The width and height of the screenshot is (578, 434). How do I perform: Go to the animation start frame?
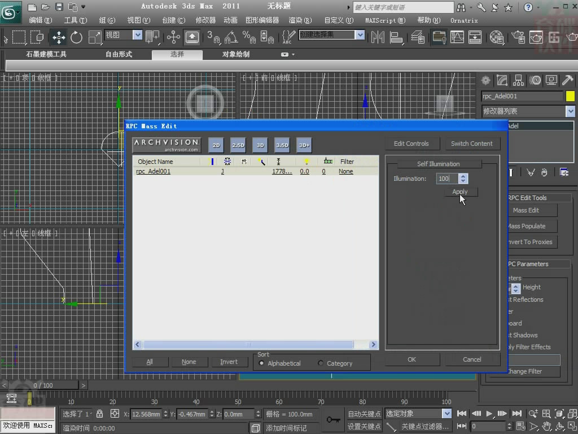462,414
